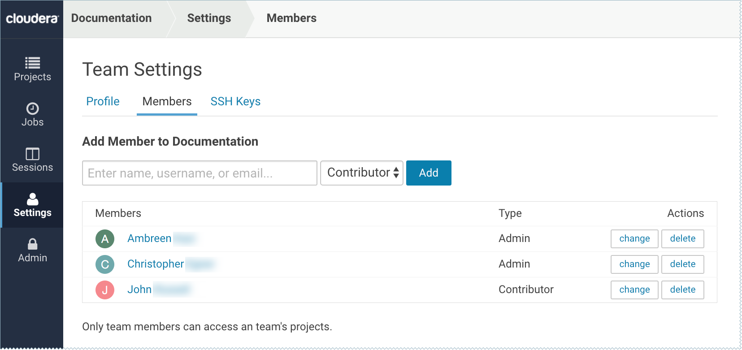
Task: Select the Settings person icon
Action: pyautogui.click(x=32, y=199)
